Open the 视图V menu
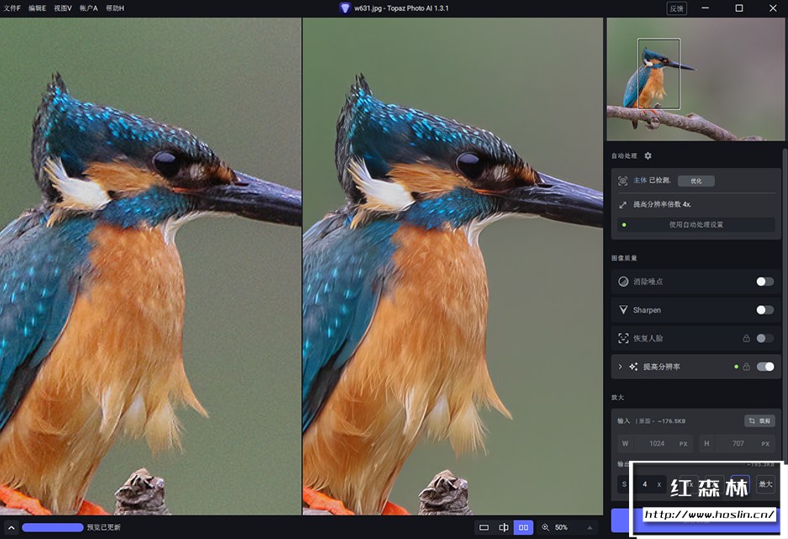 click(x=63, y=8)
